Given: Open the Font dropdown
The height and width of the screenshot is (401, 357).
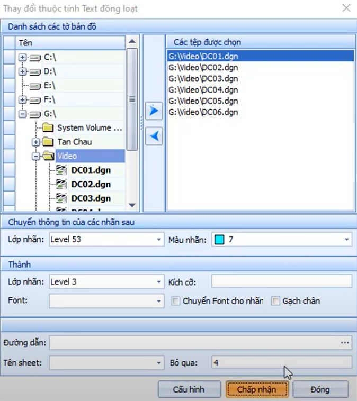Looking at the screenshot, I should pyautogui.click(x=159, y=301).
